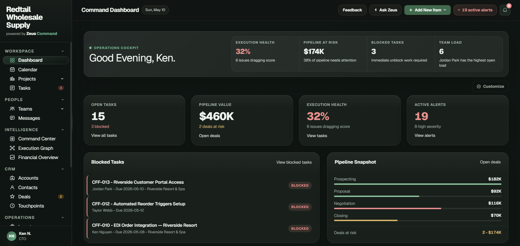The image size is (520, 246).
Task: Click the Tasks list icon
Action: [x=12, y=88]
